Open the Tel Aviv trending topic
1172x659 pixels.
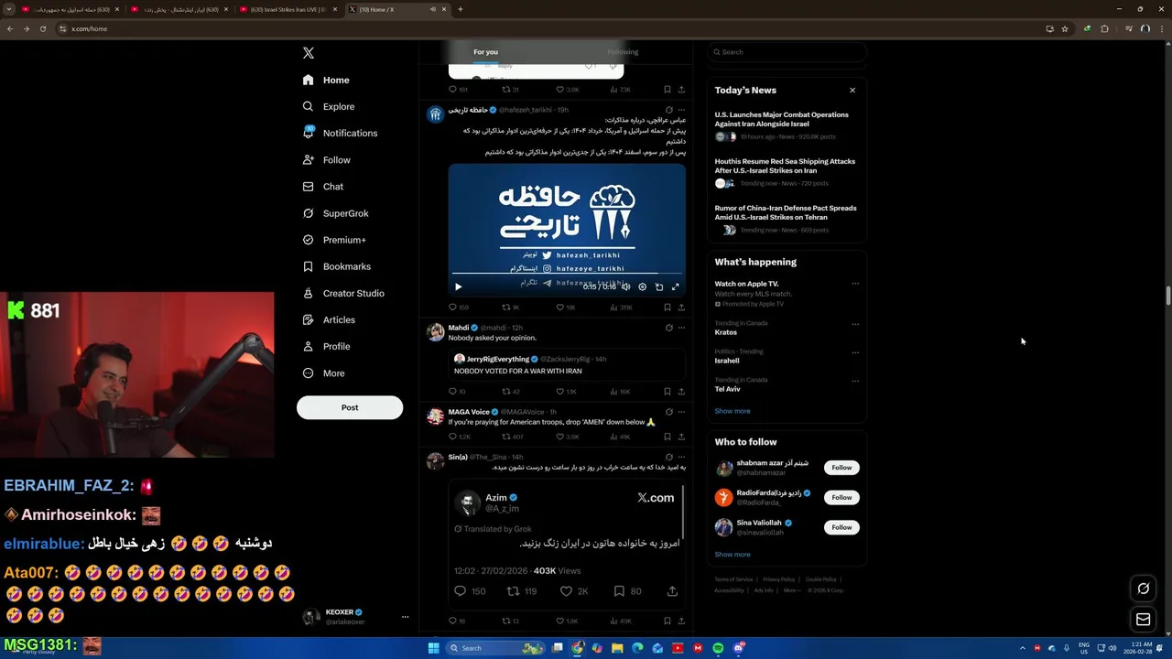(727, 389)
